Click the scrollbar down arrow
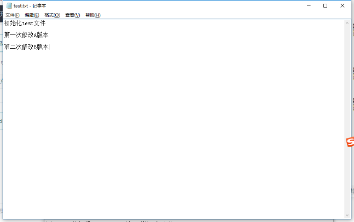The image size is (354, 222). click(x=348, y=215)
